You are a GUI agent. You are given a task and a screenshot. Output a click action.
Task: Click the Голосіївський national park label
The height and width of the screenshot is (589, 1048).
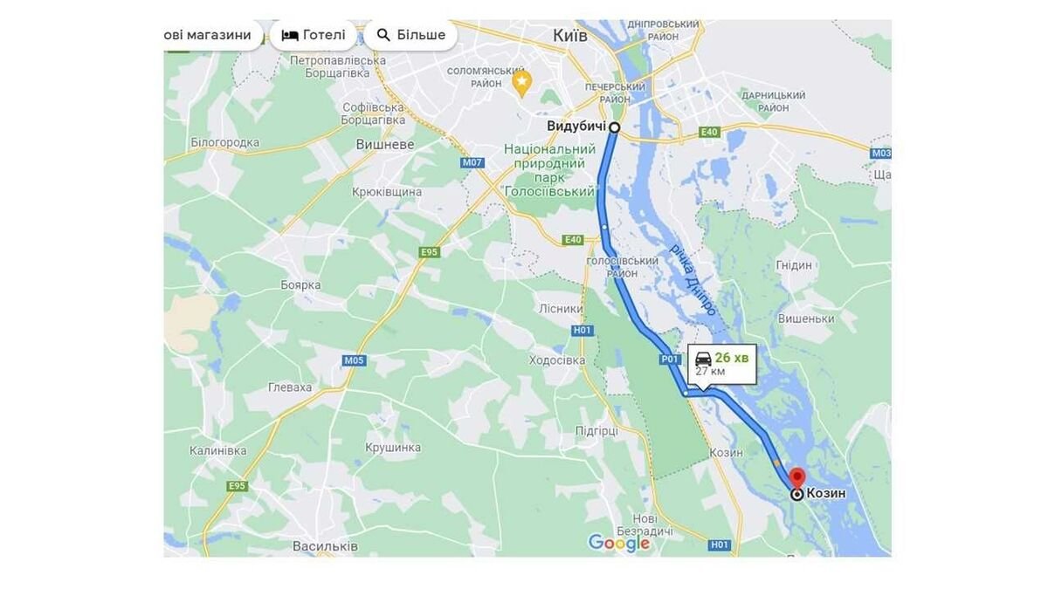pos(549,170)
